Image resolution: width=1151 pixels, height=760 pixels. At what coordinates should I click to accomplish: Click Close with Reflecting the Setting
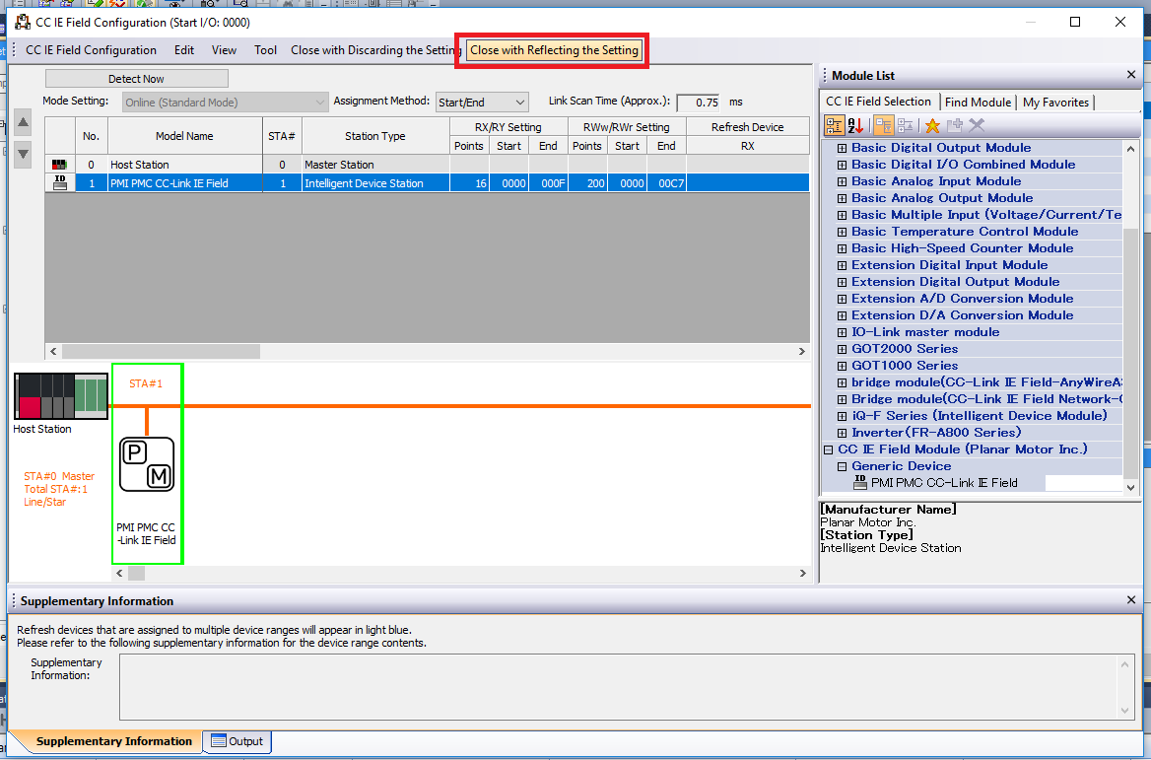(554, 50)
